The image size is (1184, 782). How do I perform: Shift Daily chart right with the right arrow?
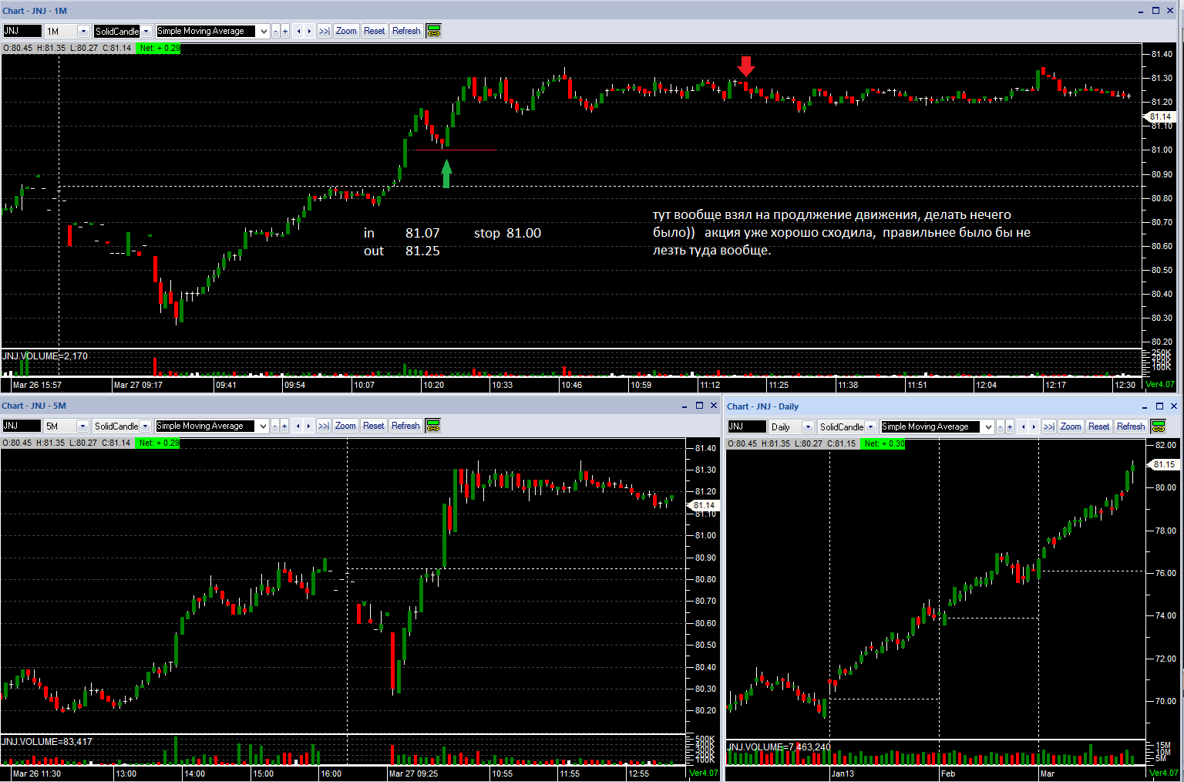pyautogui.click(x=1034, y=427)
